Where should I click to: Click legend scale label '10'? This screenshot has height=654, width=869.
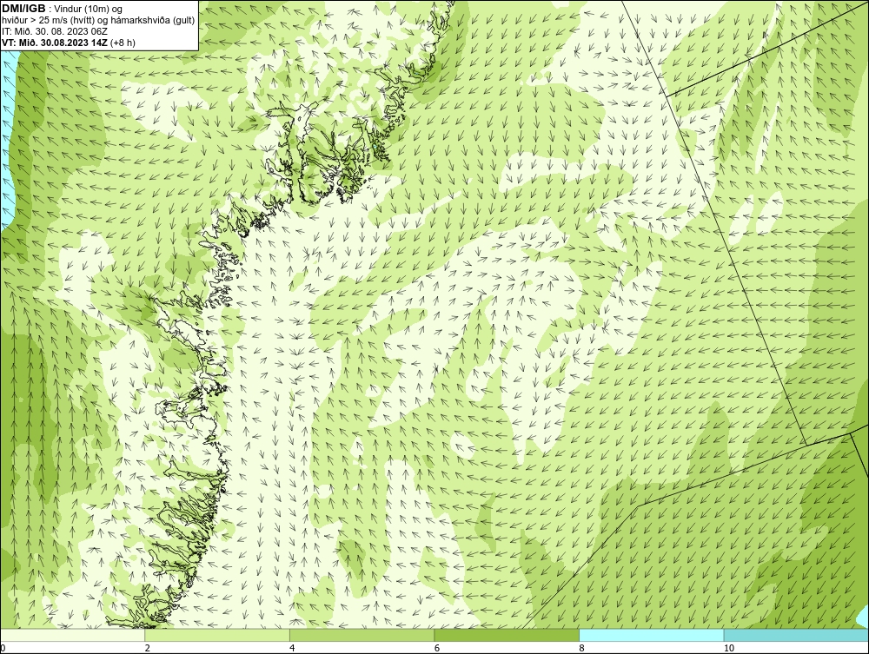pos(729,648)
